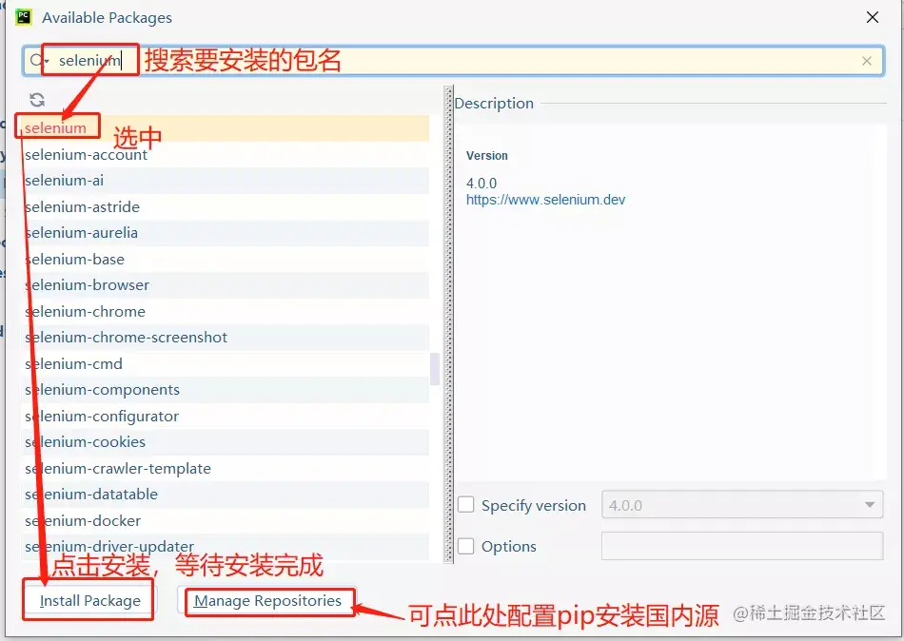
Task: Click the search magnifier icon
Action: tap(37, 60)
